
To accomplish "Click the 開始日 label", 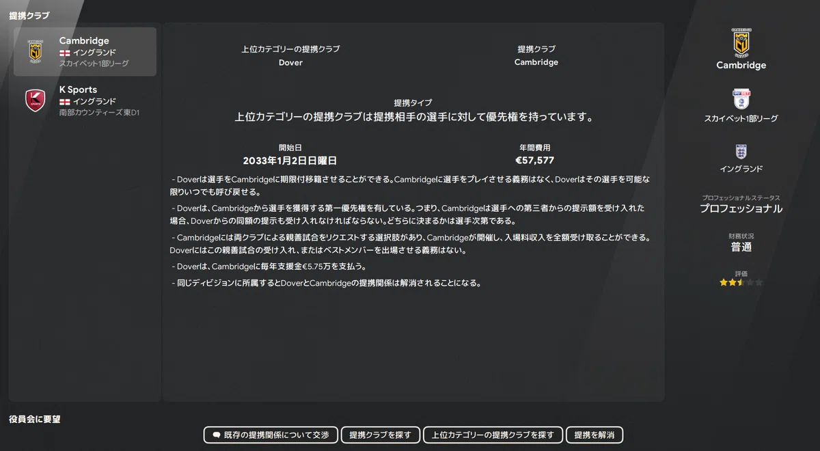I will click(290, 148).
